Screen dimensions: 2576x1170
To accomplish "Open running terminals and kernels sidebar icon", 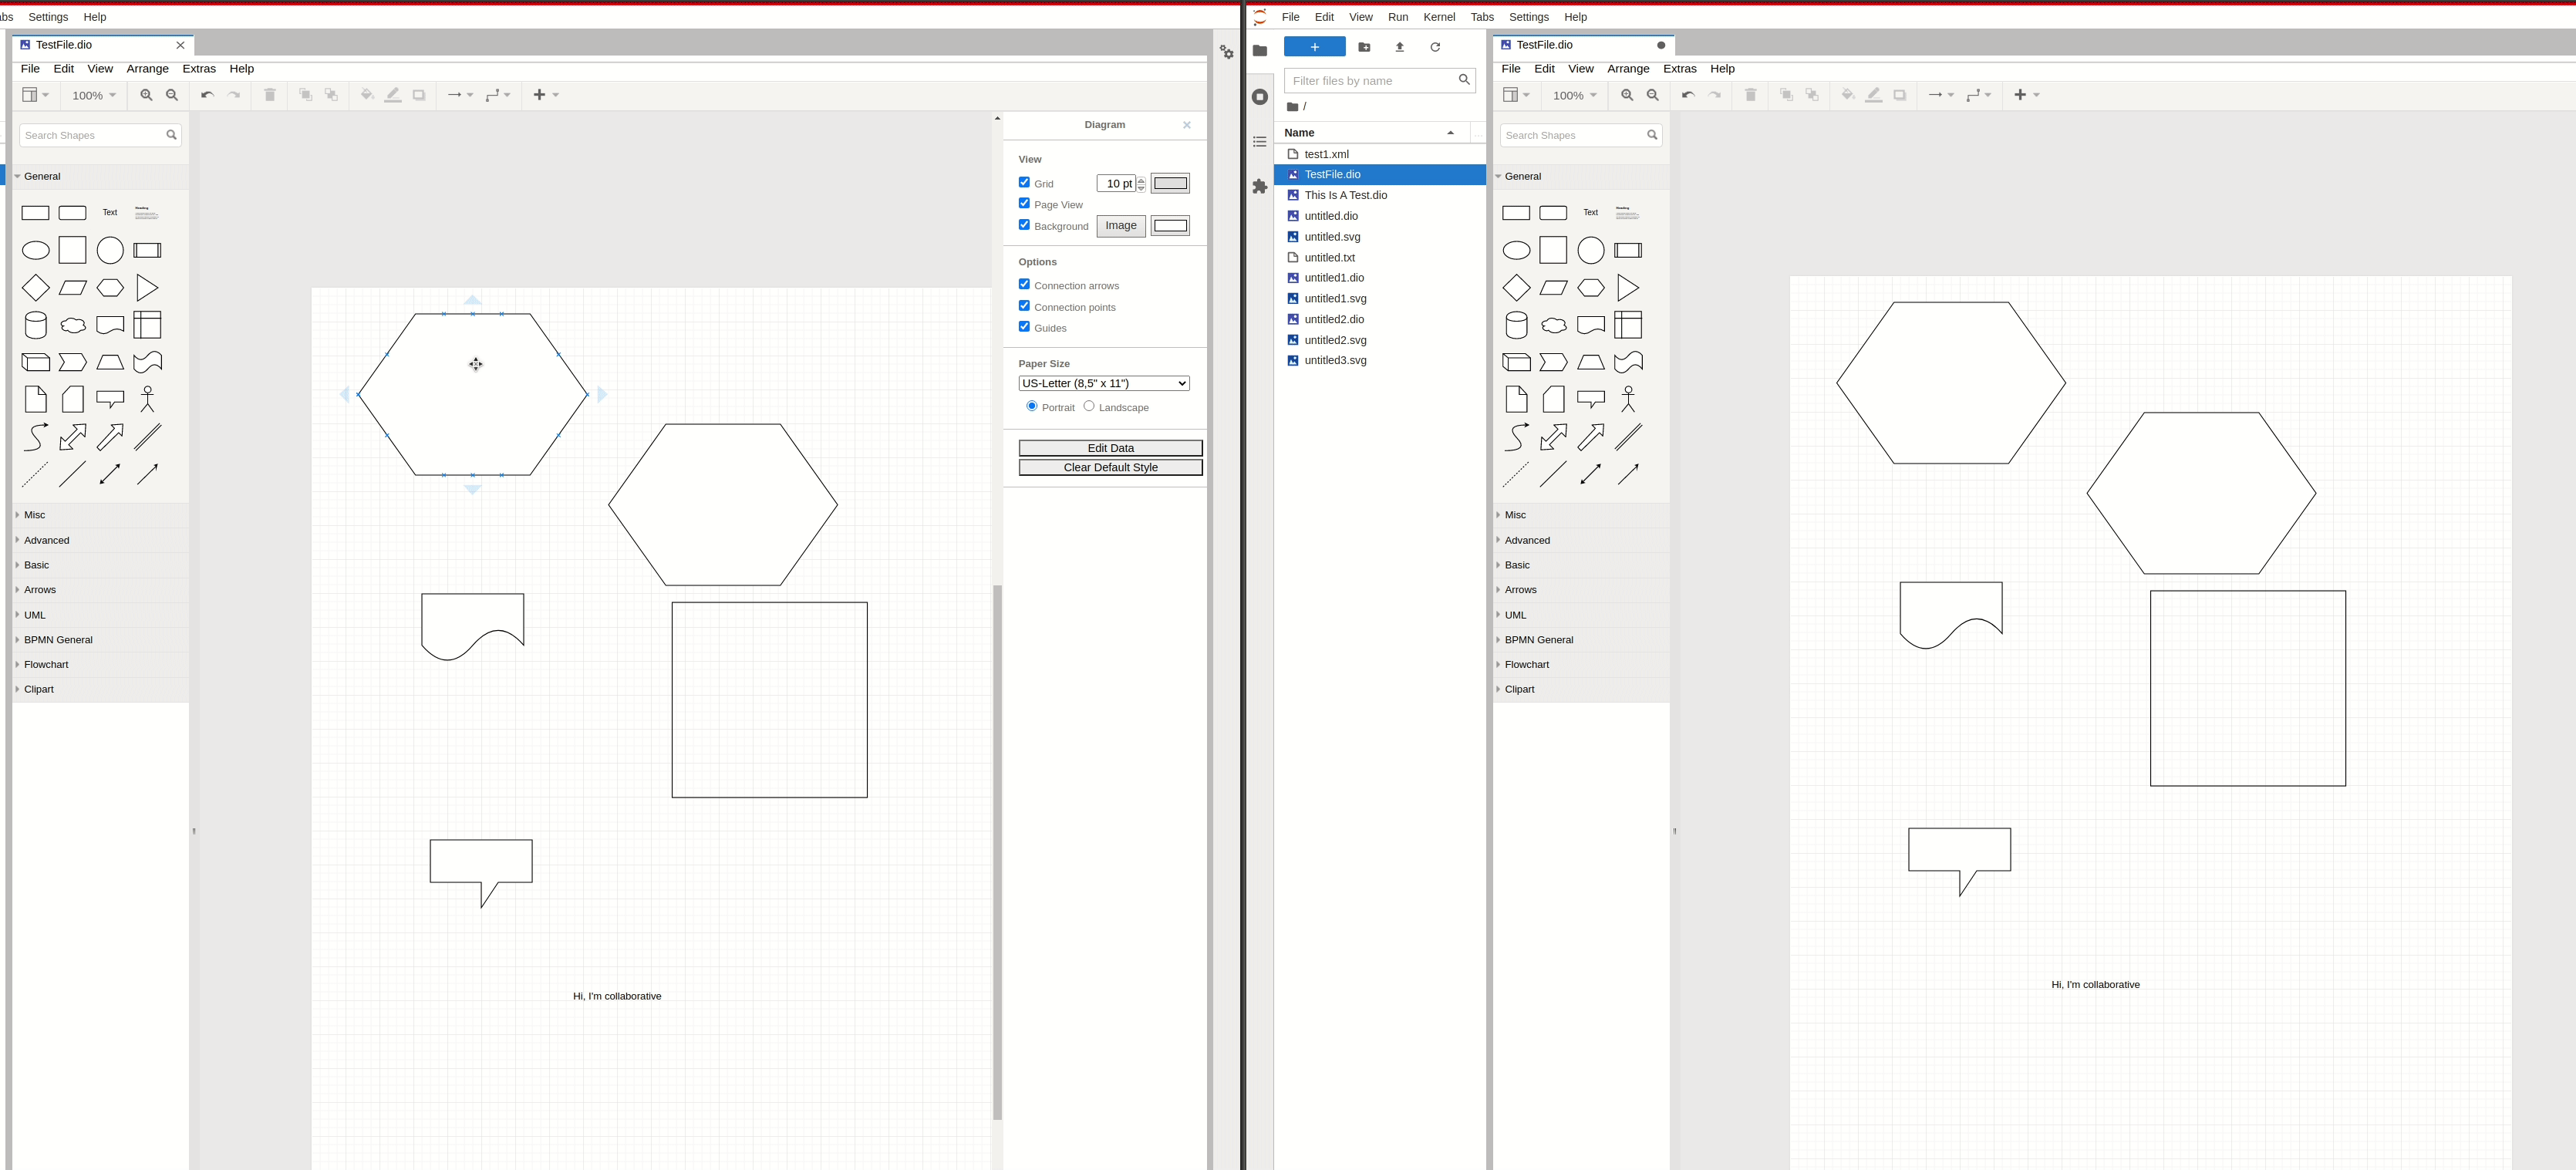I will click(x=1260, y=97).
